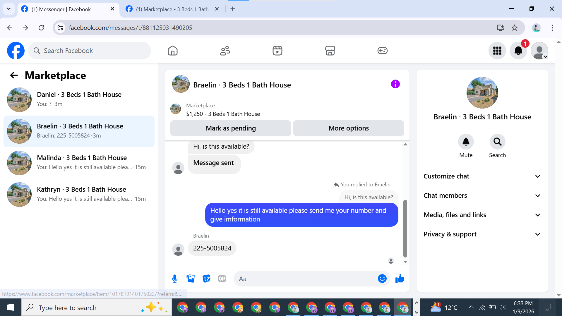This screenshot has height=316, width=562.
Task: Click the purple conversation info icon
Action: 395,84
